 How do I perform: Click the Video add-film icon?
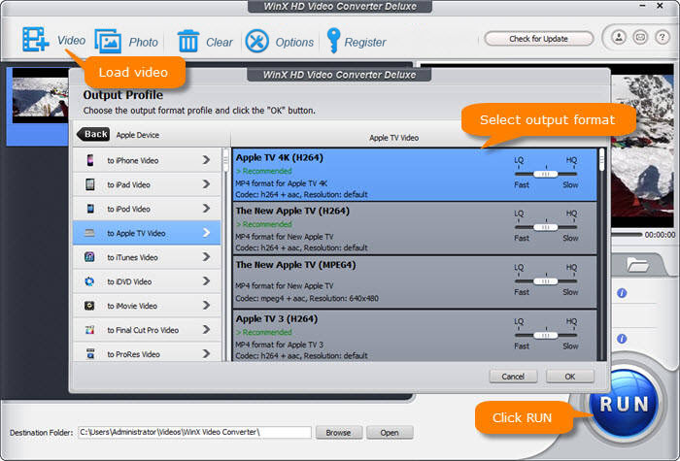pyautogui.click(x=36, y=40)
